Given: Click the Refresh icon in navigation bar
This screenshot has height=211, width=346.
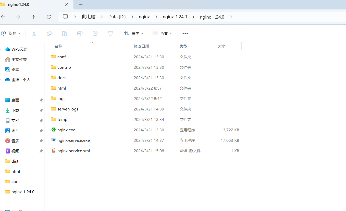Looking at the screenshot, I should [49, 17].
